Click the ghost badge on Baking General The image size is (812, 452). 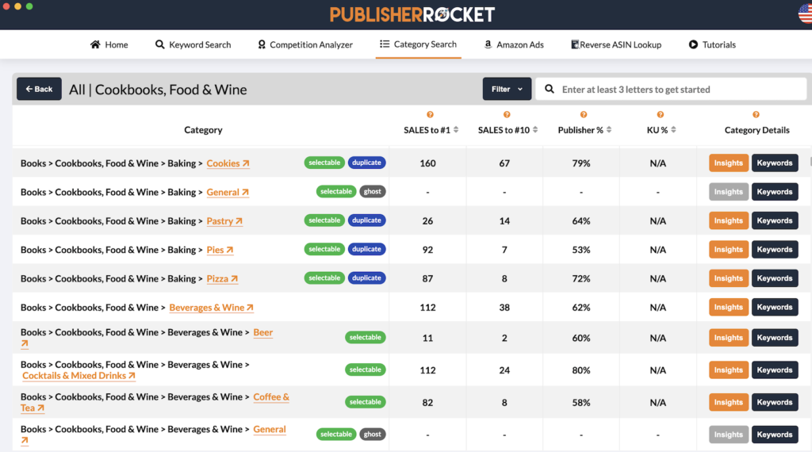tap(373, 192)
